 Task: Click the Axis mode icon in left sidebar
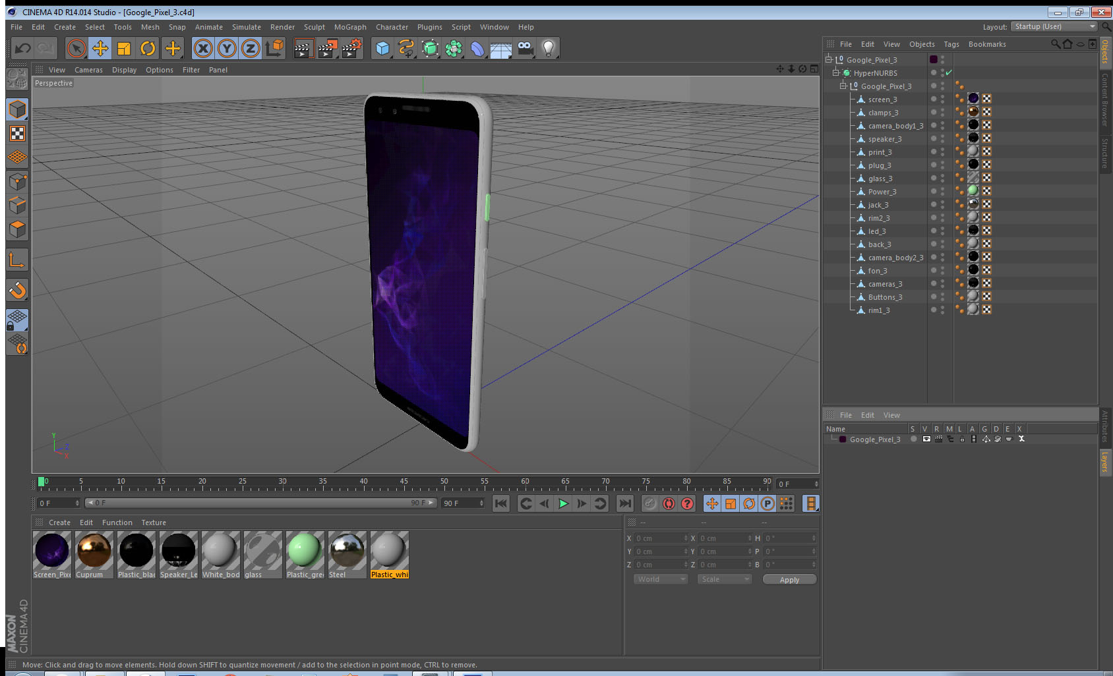pyautogui.click(x=17, y=260)
